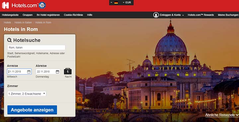239x122 pixels.
Task: Click the Rom, Italien destination field
Action: point(37,47)
